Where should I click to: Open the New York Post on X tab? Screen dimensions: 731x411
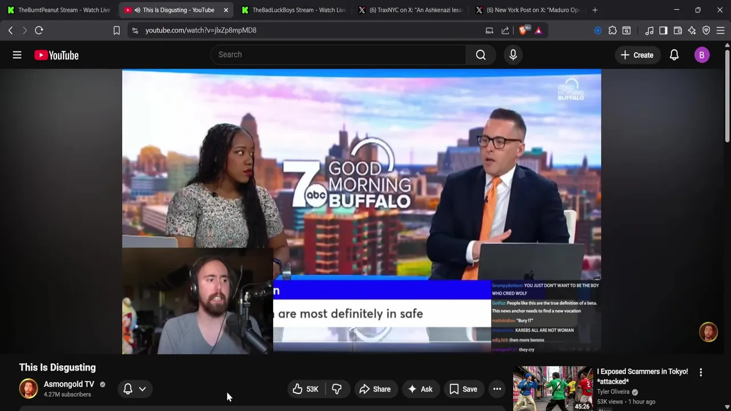tap(528, 10)
